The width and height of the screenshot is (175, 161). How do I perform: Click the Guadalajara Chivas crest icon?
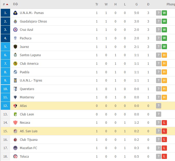15,21
